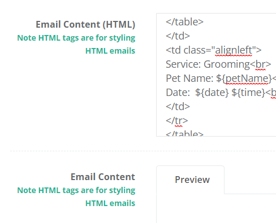Place cursor on the 'Date:' line
The image size is (276, 223).
(221, 93)
